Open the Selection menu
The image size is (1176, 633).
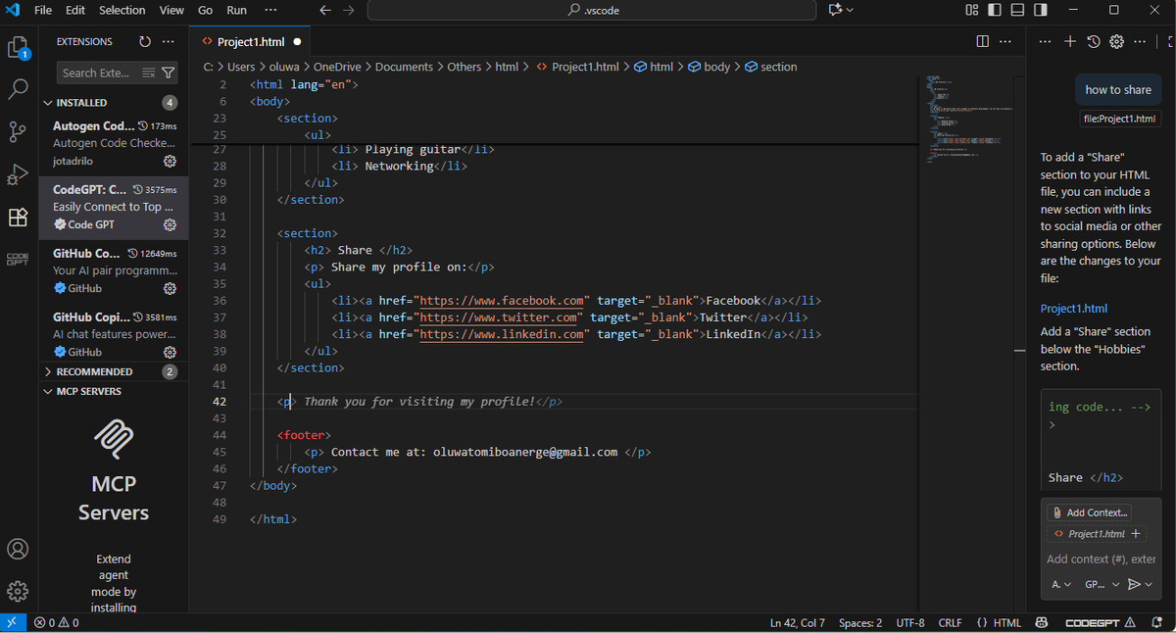[122, 10]
